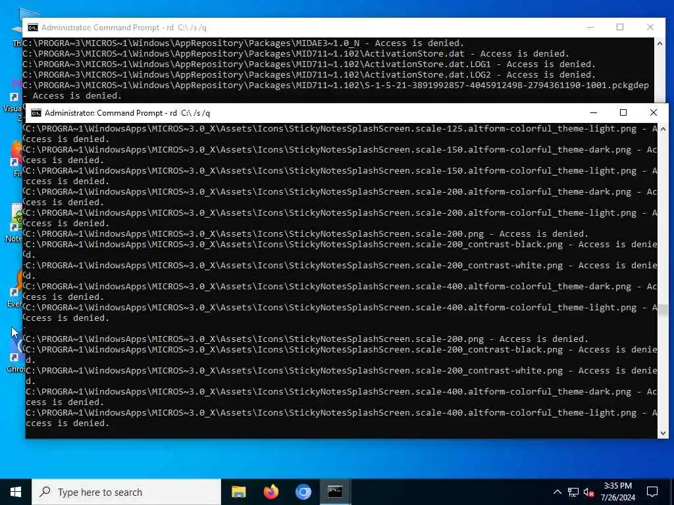674x505 pixels.
Task: Click the ActivationStore.dat.LOG2 line in the back window
Action: [309, 75]
